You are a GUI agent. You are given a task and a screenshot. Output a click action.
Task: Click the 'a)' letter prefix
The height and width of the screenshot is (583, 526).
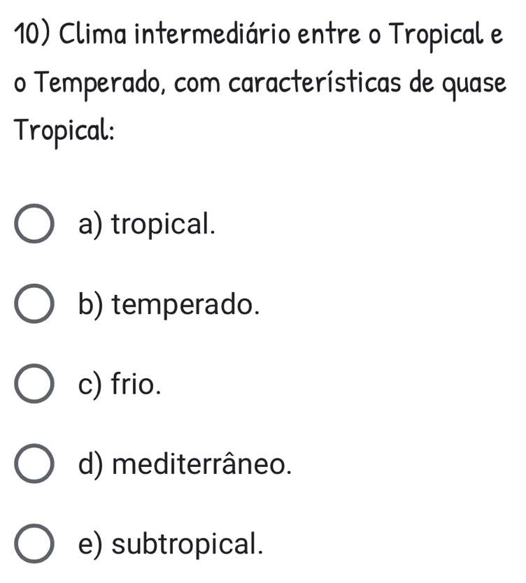point(93,225)
